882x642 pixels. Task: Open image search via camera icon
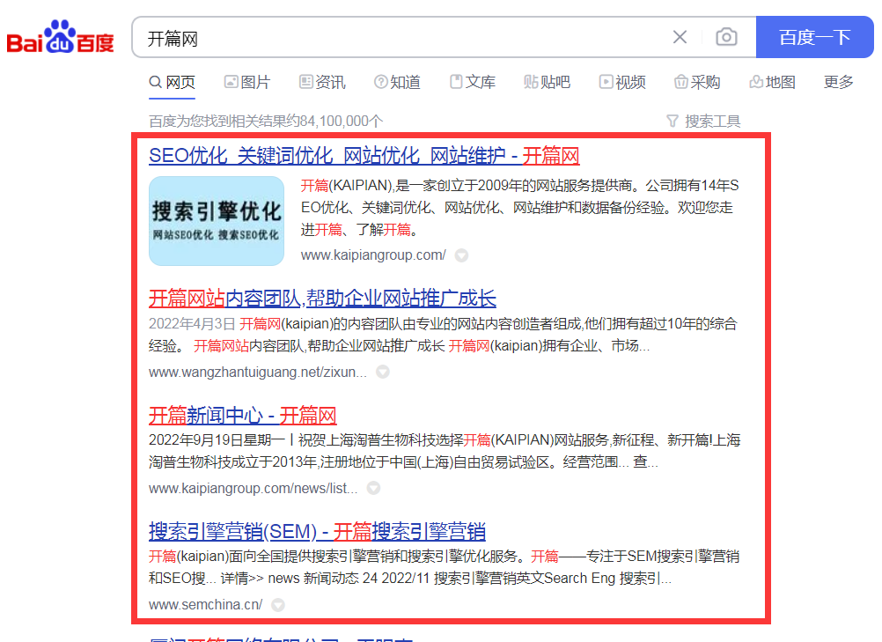click(x=726, y=37)
